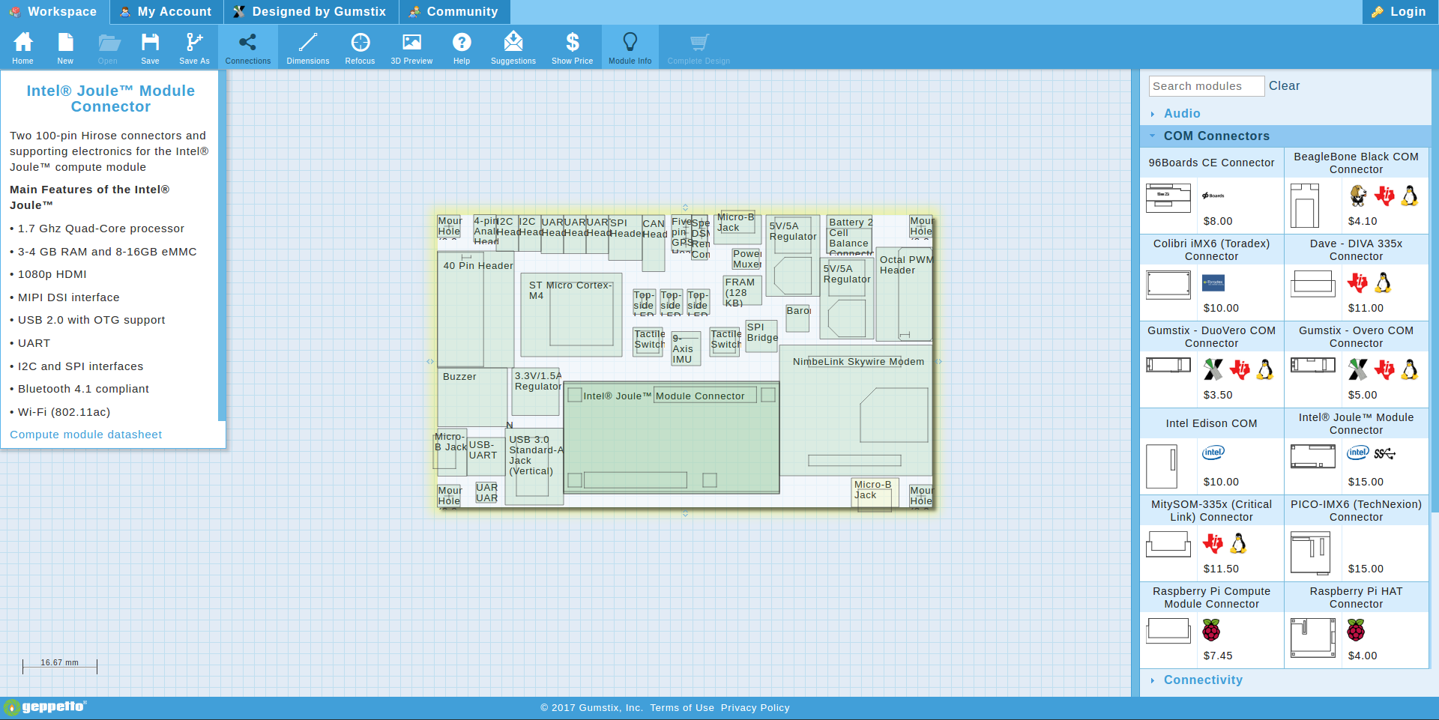Activate the Dimensions tool
The image size is (1439, 720).
pos(308,48)
